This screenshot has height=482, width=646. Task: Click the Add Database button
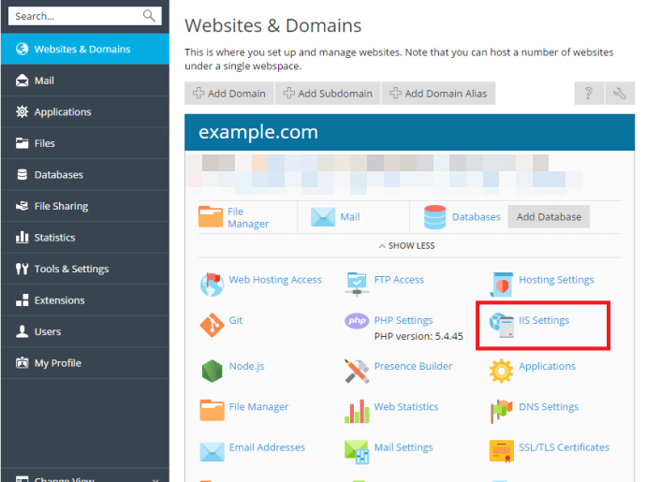[549, 216]
